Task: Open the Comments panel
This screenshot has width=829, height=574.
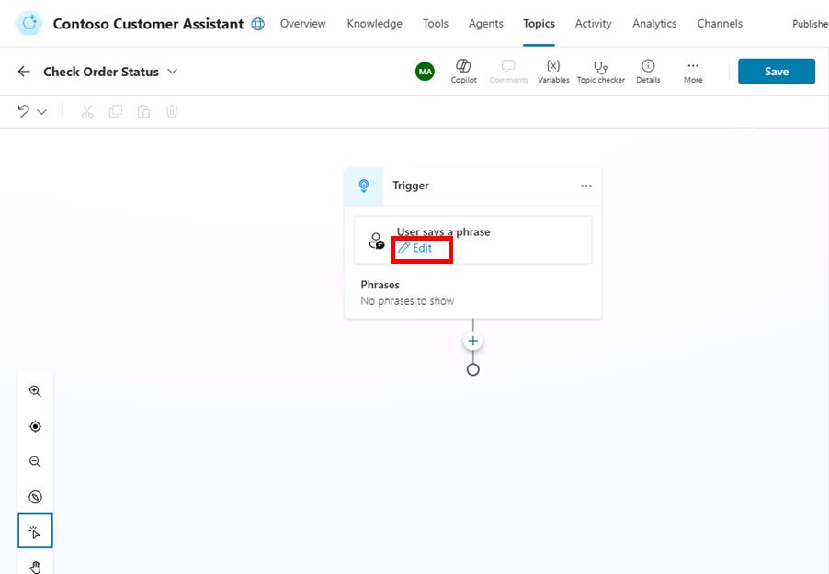Action: click(508, 71)
